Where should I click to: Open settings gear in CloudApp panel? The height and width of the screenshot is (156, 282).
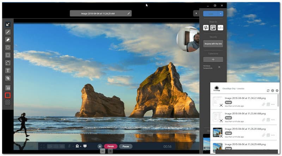coord(277,91)
